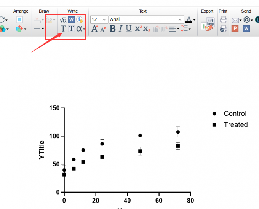Toggle Underline text formatting

pos(129,29)
